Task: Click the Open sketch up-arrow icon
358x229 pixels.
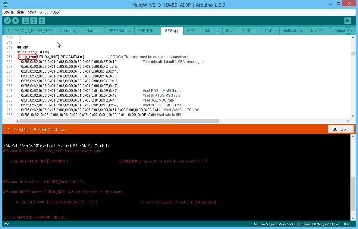Action: click(34, 20)
